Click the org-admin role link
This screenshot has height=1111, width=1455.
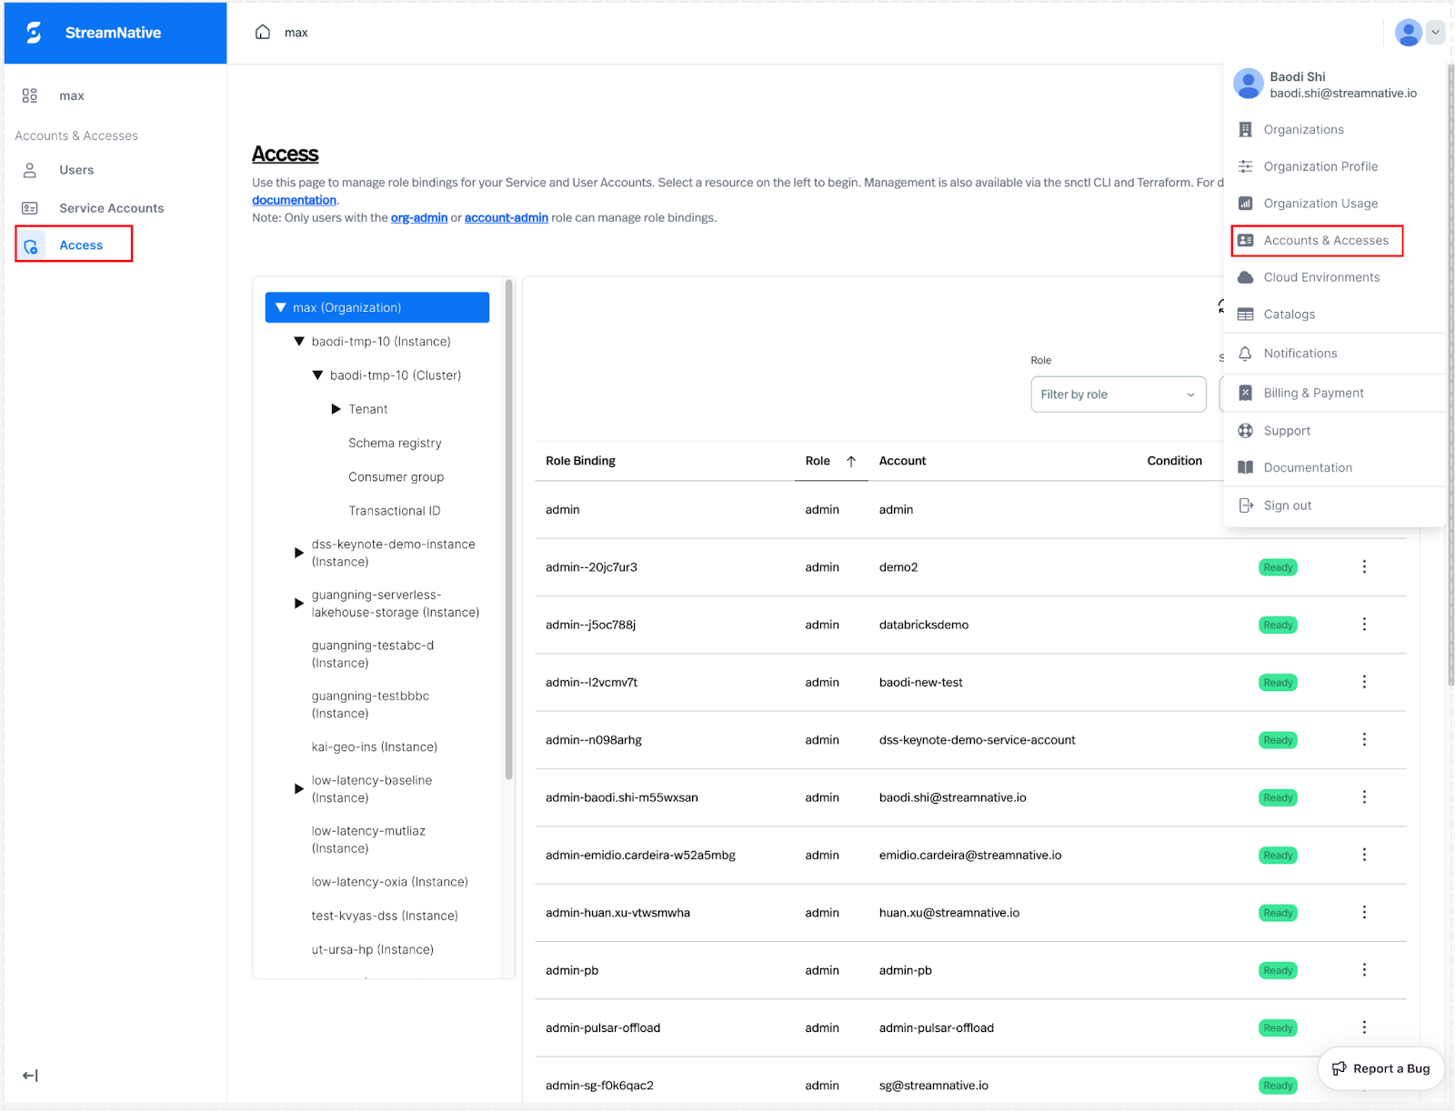418,218
